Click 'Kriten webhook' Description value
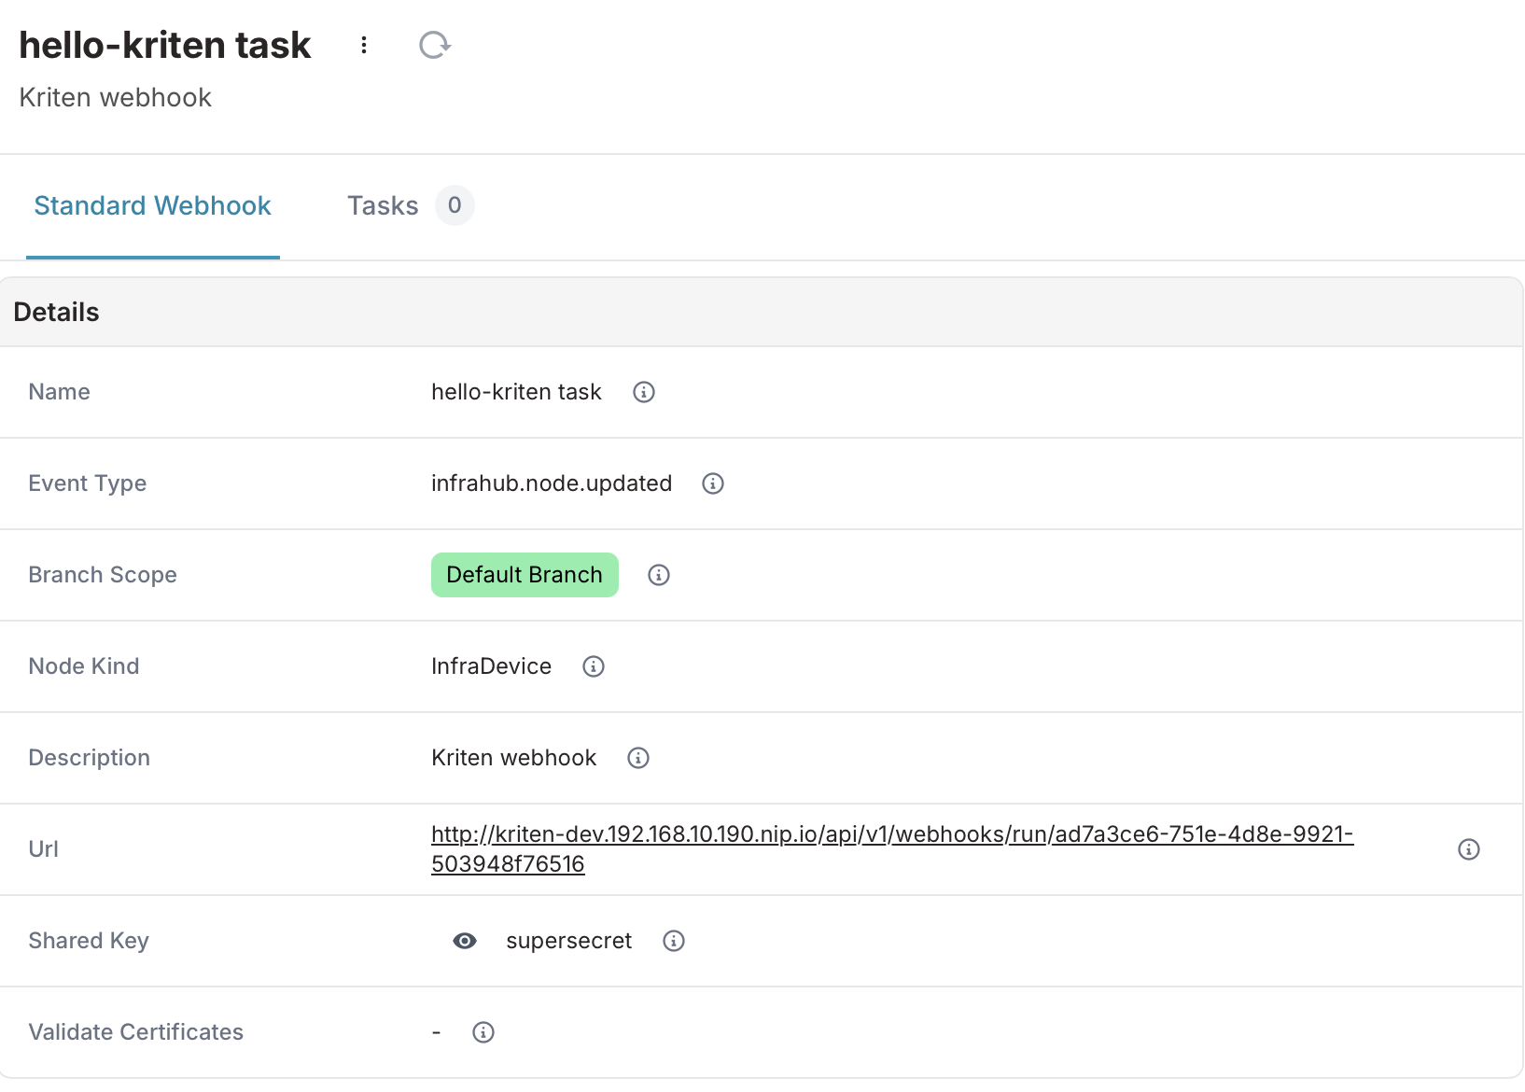 513,758
